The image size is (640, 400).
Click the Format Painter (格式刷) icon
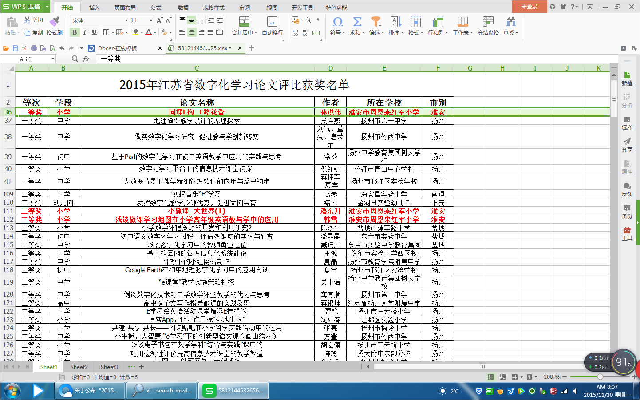point(54,21)
